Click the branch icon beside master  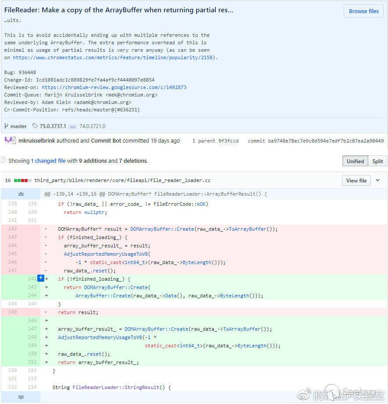click(x=7, y=126)
